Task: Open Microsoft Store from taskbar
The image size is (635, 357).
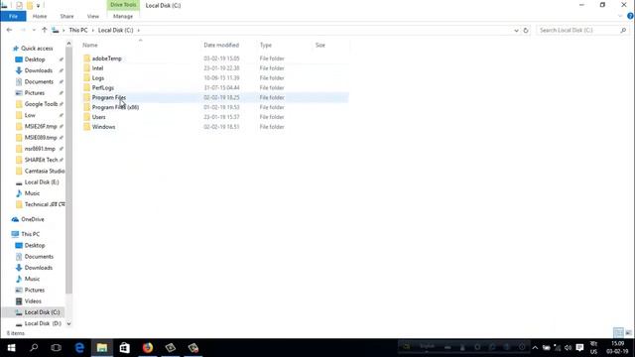Action: 125,348
